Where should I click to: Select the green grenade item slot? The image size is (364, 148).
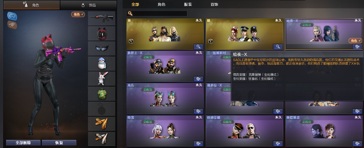(102, 94)
